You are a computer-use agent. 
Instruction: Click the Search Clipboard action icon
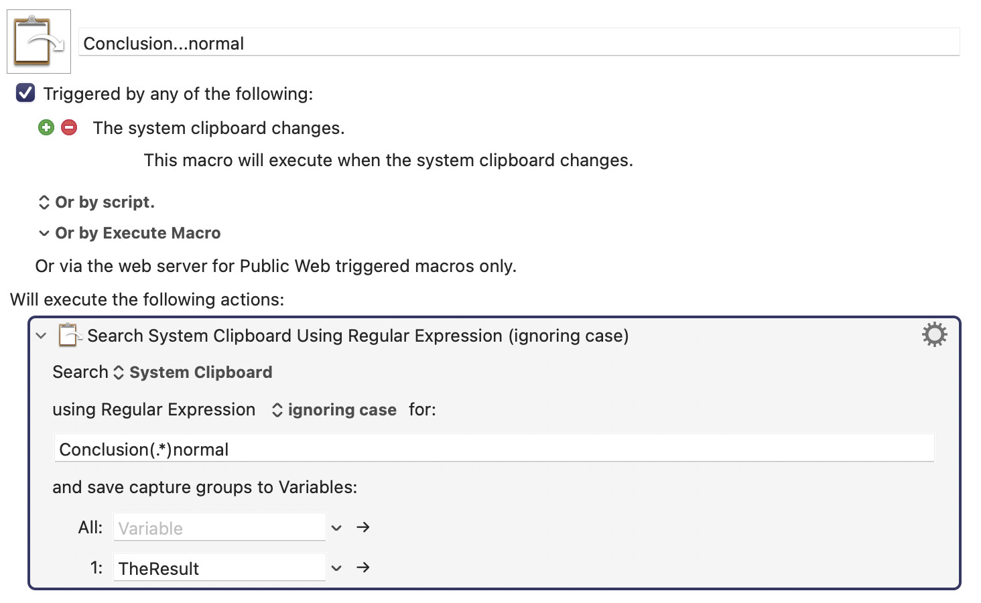tap(70, 335)
